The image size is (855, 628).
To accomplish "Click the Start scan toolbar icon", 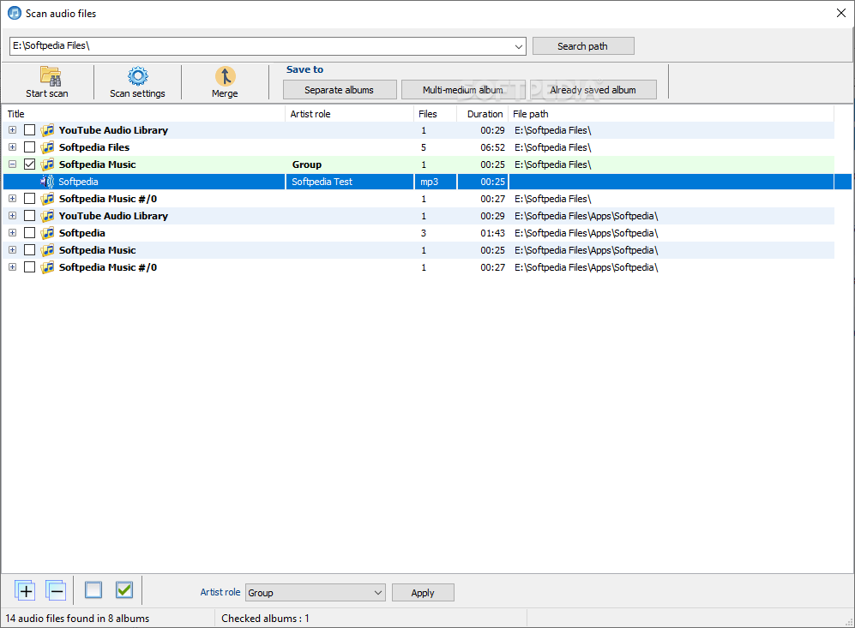I will pyautogui.click(x=50, y=76).
